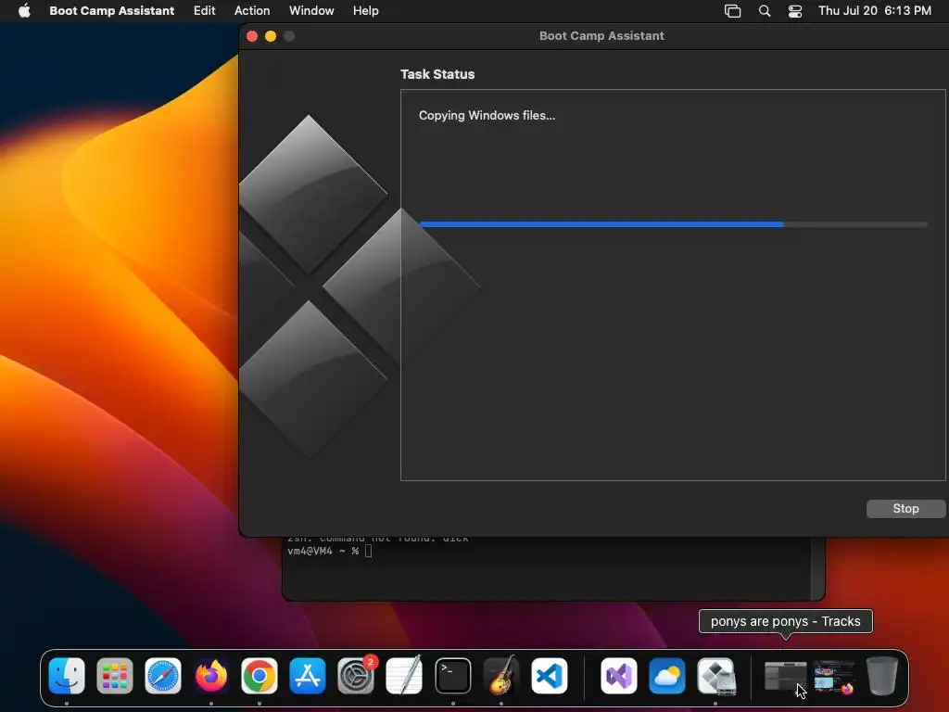Open minimized 'ponys are ponys' window thumbnail
The height and width of the screenshot is (712, 949).
tap(785, 676)
